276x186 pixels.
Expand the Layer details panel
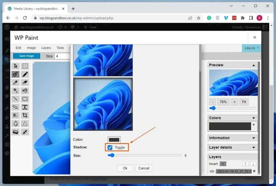tap(253, 148)
